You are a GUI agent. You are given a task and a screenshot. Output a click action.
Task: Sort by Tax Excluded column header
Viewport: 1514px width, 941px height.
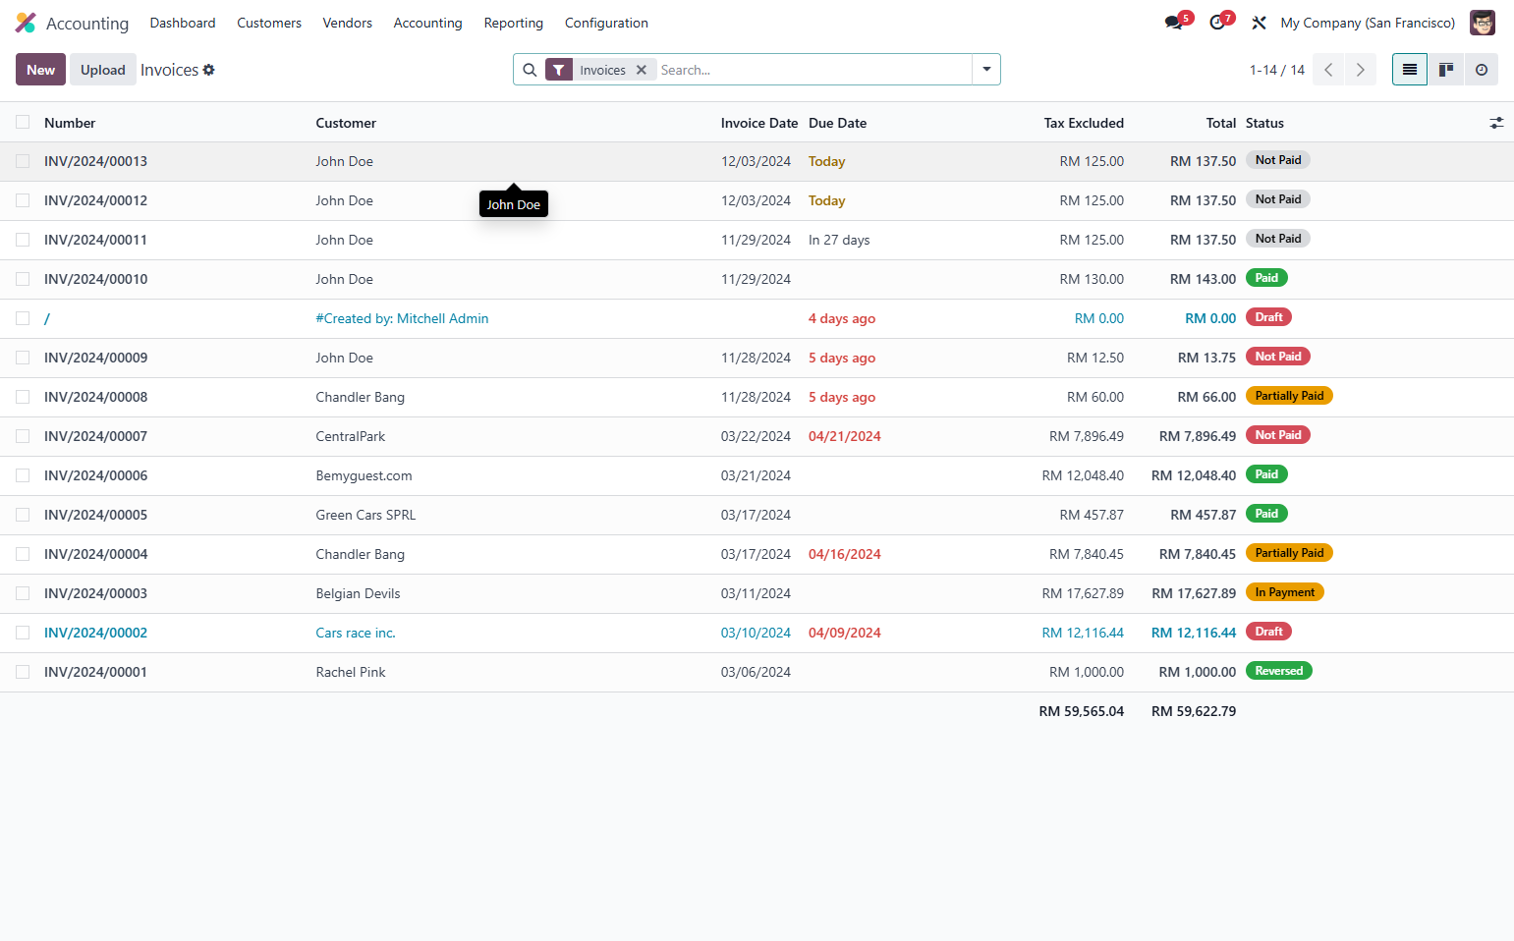1084,123
